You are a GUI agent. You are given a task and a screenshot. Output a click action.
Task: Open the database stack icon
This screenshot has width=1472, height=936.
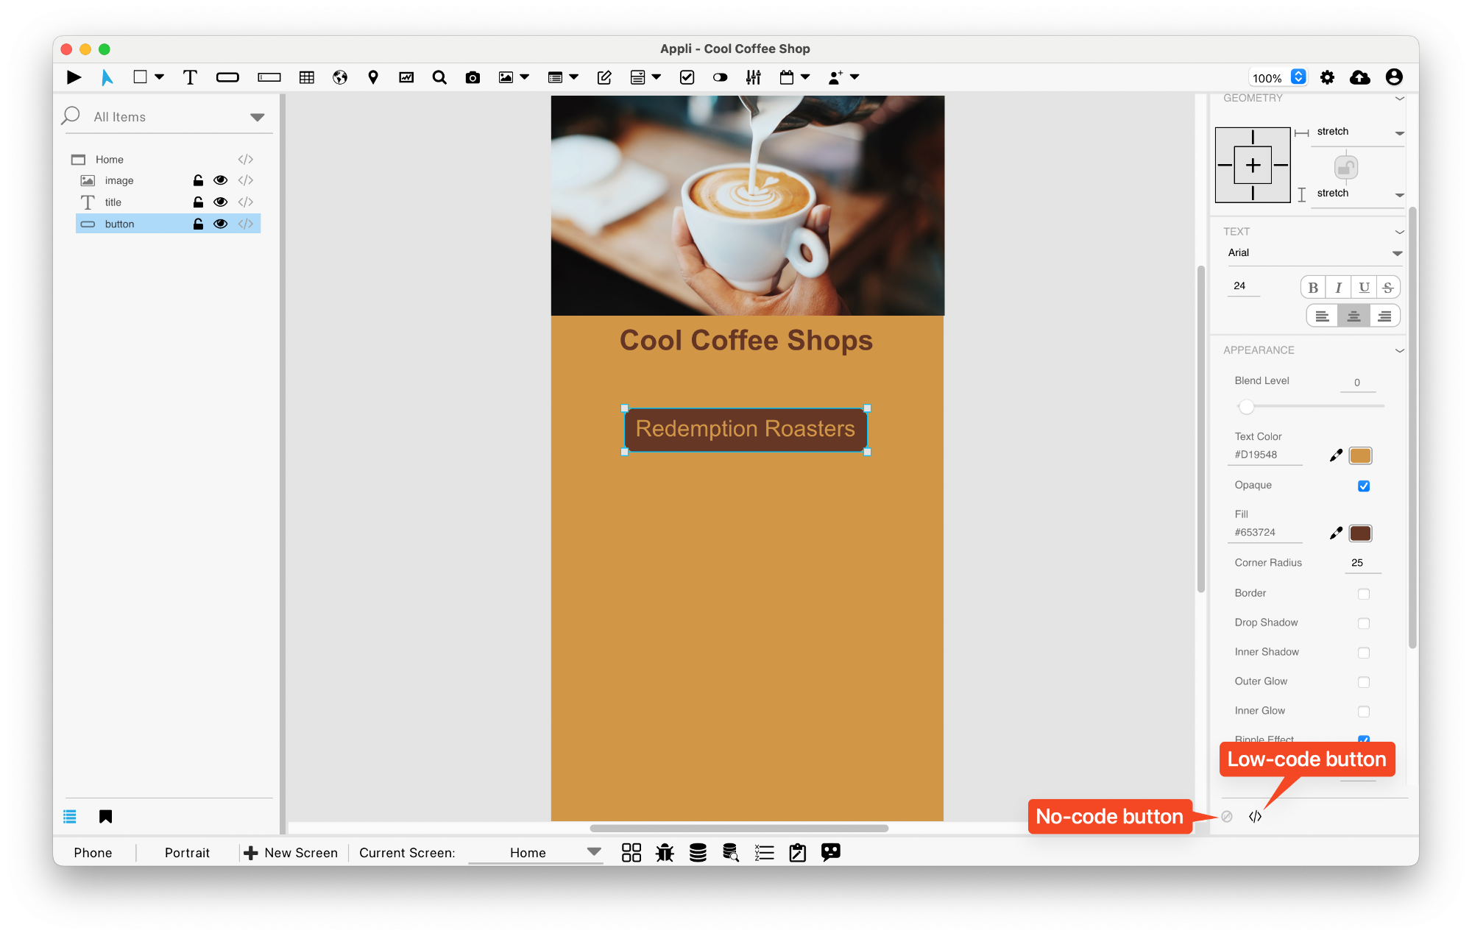[698, 853]
